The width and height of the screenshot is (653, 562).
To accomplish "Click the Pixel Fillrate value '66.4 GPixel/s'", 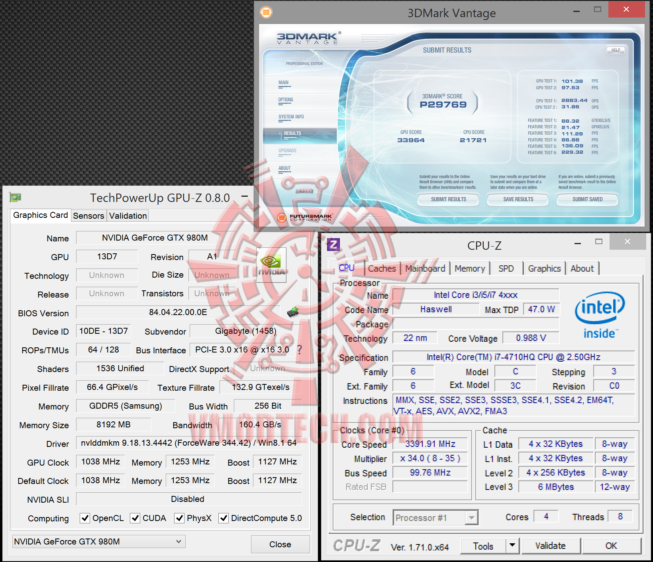I will 112,387.
